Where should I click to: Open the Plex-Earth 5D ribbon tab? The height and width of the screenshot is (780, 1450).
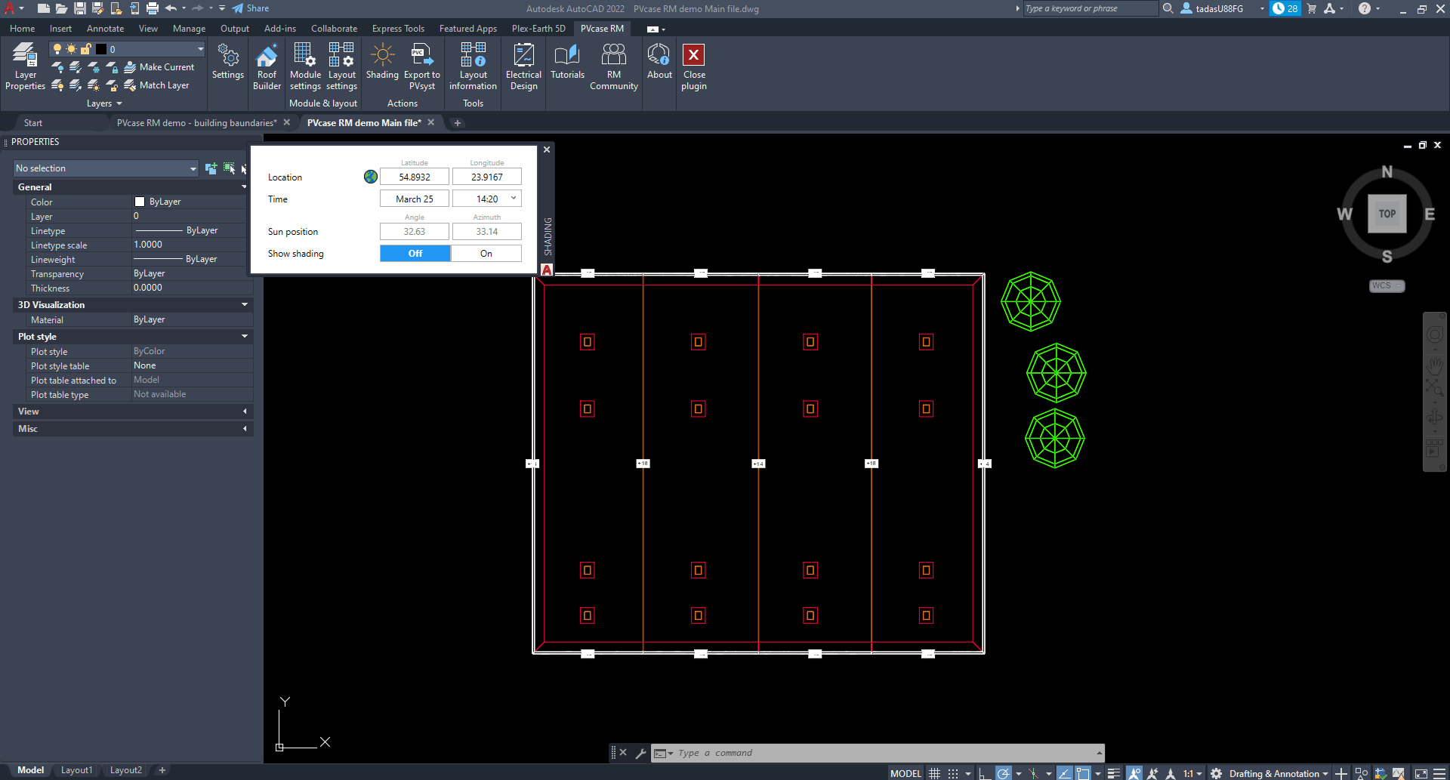pos(538,29)
